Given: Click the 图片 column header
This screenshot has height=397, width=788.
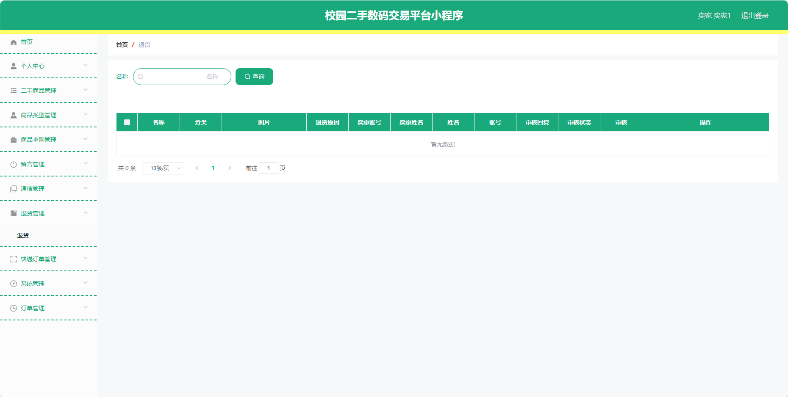Looking at the screenshot, I should 264,122.
